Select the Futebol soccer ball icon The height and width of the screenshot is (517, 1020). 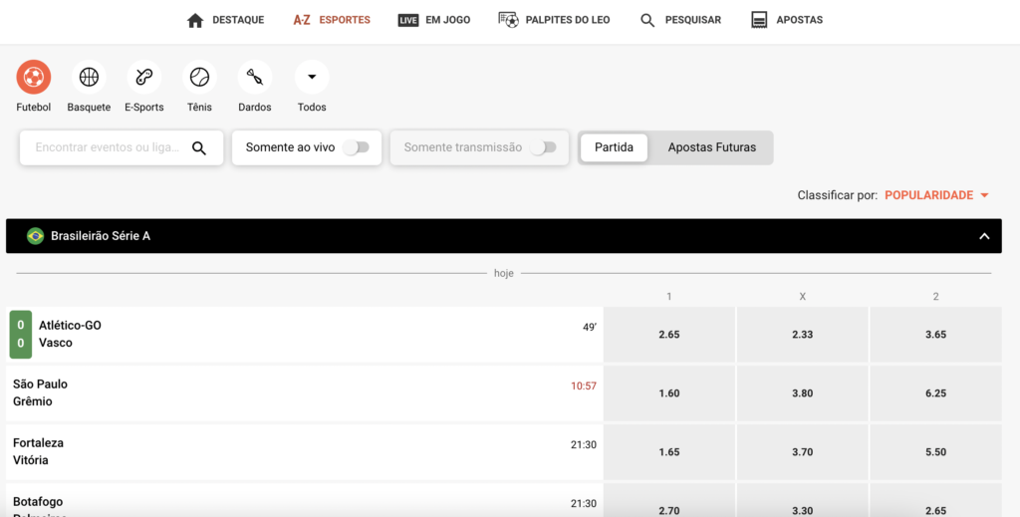tap(33, 77)
